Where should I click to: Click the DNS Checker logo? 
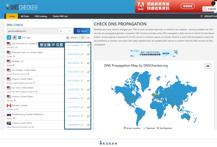coord(21,6)
